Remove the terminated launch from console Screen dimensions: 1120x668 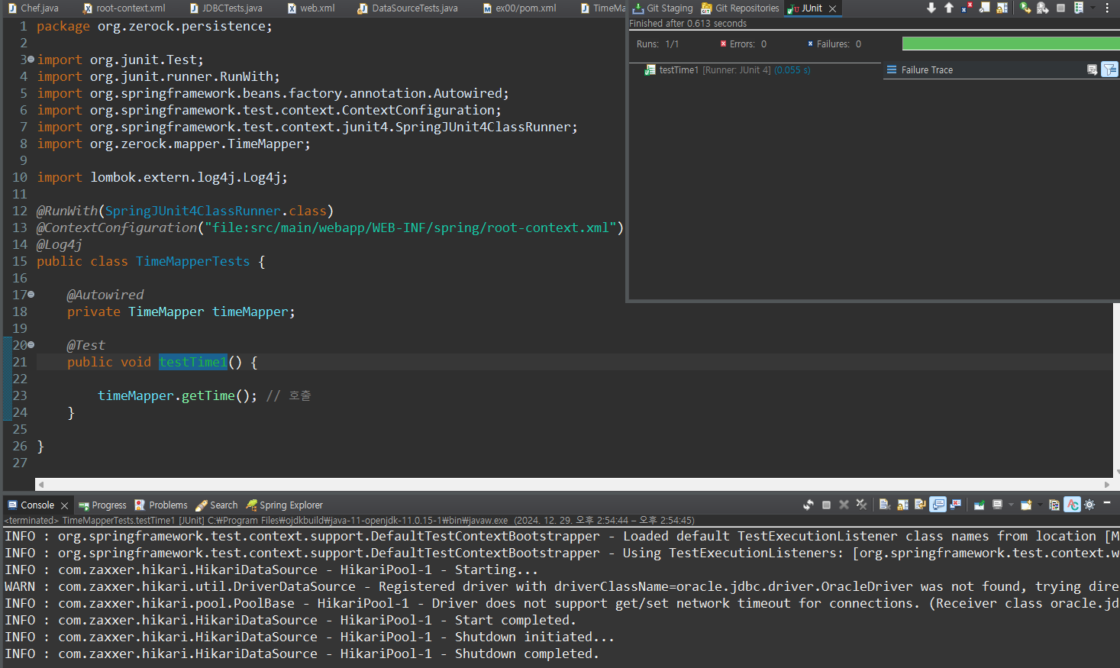point(844,505)
